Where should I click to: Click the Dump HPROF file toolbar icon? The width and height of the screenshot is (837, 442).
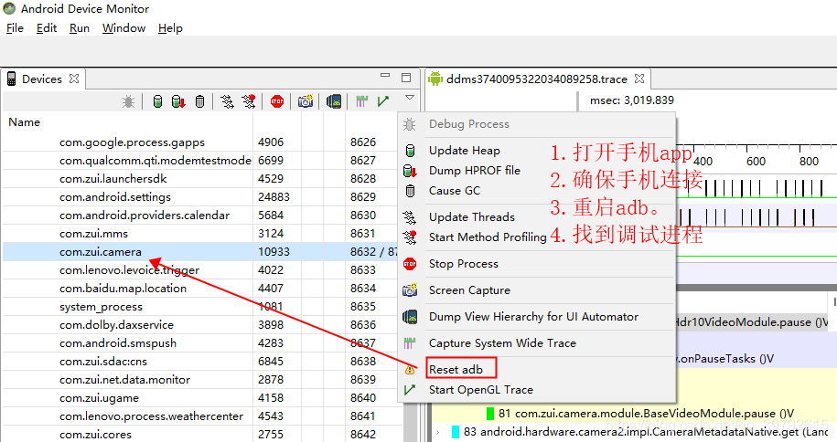[x=178, y=101]
